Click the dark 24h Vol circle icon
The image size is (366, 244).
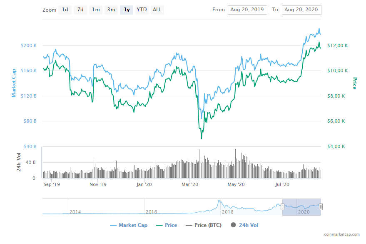[x=233, y=225]
